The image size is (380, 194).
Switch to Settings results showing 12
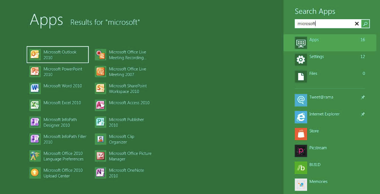click(330, 60)
